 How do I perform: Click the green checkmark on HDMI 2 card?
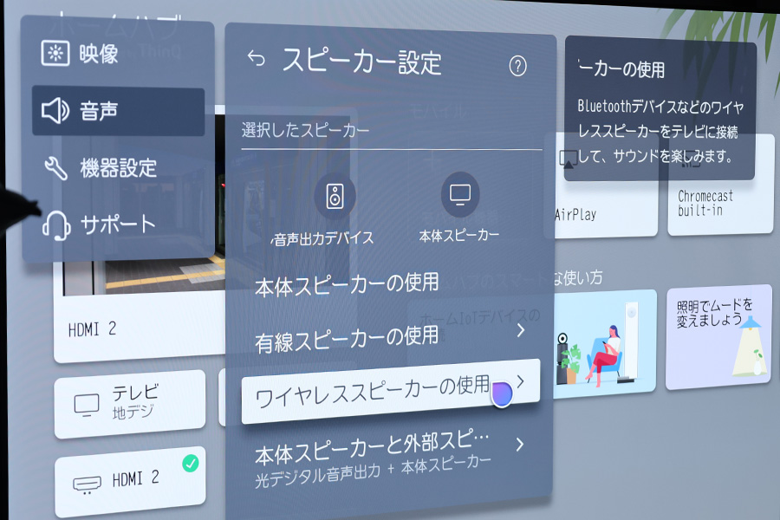[x=190, y=464]
